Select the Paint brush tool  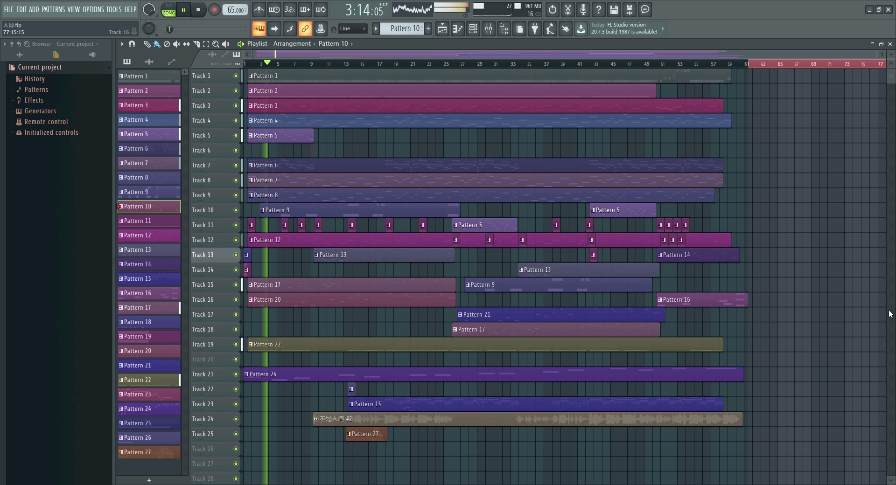click(x=157, y=44)
